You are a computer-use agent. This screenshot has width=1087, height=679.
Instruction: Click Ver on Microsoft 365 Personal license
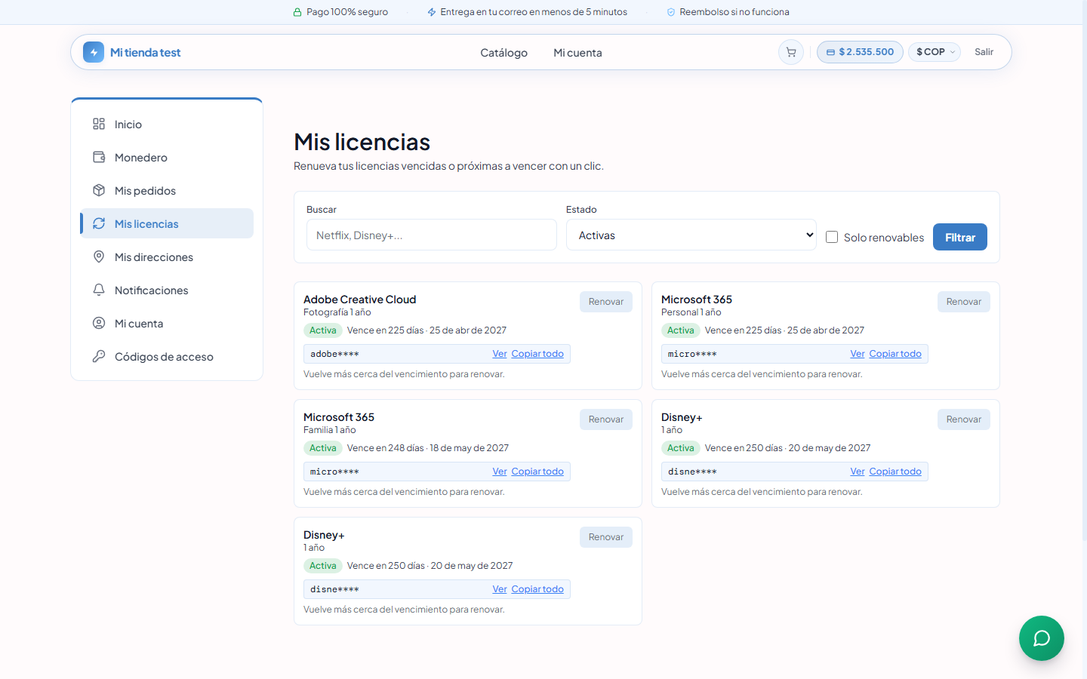pos(858,354)
